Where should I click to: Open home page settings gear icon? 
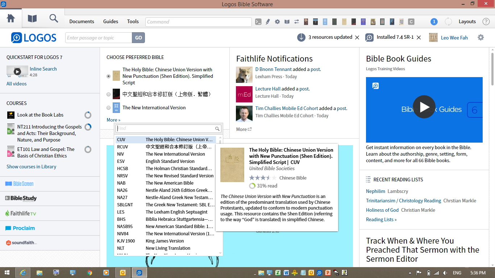coord(481,37)
